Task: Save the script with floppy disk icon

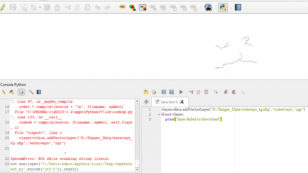Action: click(x=164, y=92)
